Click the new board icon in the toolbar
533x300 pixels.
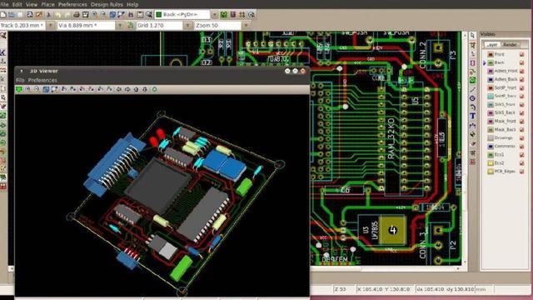(x=3, y=15)
